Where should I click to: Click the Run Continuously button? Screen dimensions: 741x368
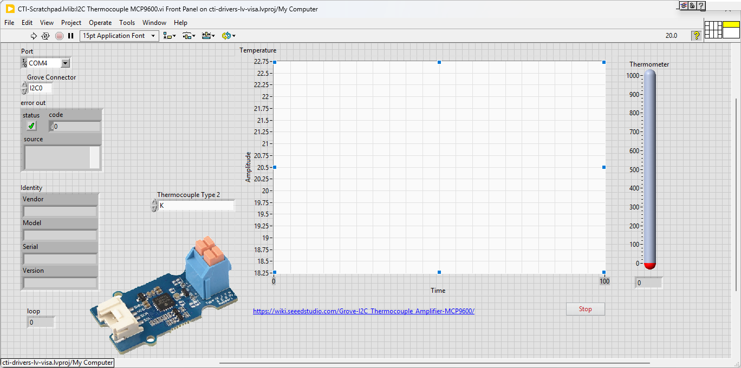(45, 36)
